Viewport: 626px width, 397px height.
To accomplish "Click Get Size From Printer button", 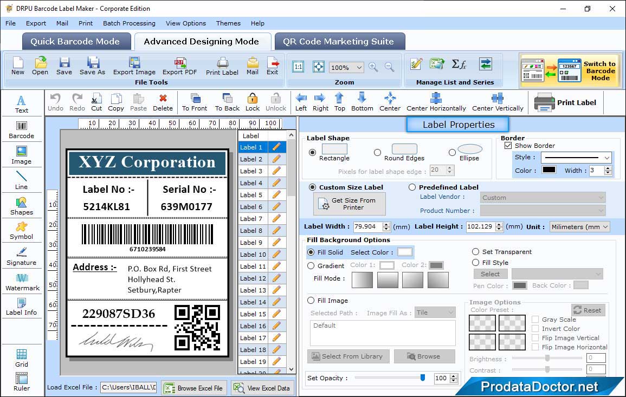I will pyautogui.click(x=350, y=204).
